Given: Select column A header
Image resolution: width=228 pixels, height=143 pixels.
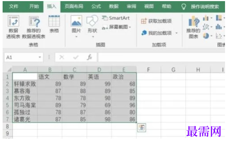Looking at the screenshot, I should [25, 70].
